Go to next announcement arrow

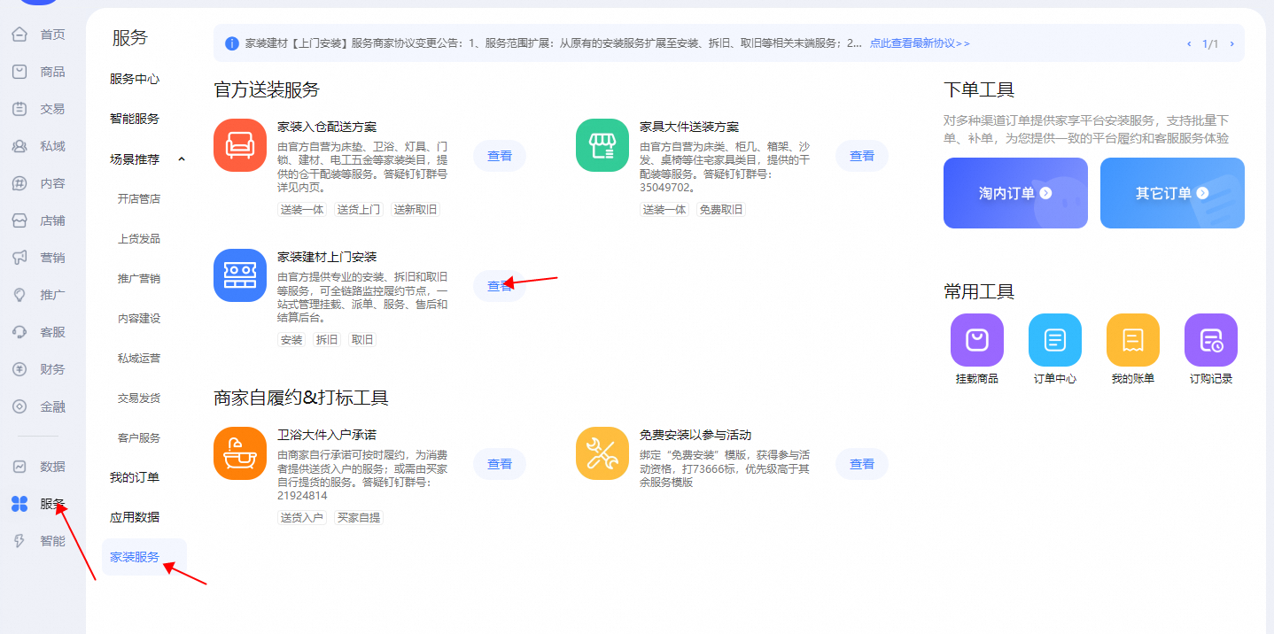pos(1231,43)
